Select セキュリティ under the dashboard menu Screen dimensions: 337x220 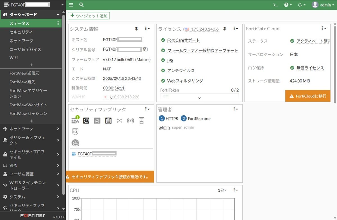pyautogui.click(x=21, y=32)
